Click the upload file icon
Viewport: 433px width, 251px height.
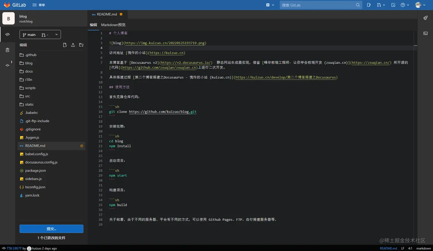coord(73,45)
